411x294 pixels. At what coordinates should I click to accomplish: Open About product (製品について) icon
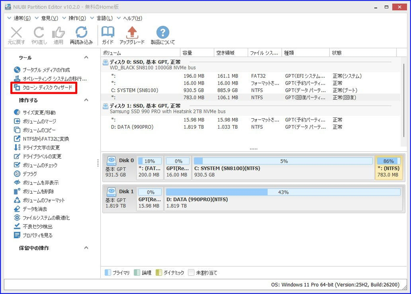(163, 32)
